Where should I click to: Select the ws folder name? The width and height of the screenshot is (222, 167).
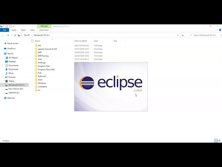tap(39, 90)
